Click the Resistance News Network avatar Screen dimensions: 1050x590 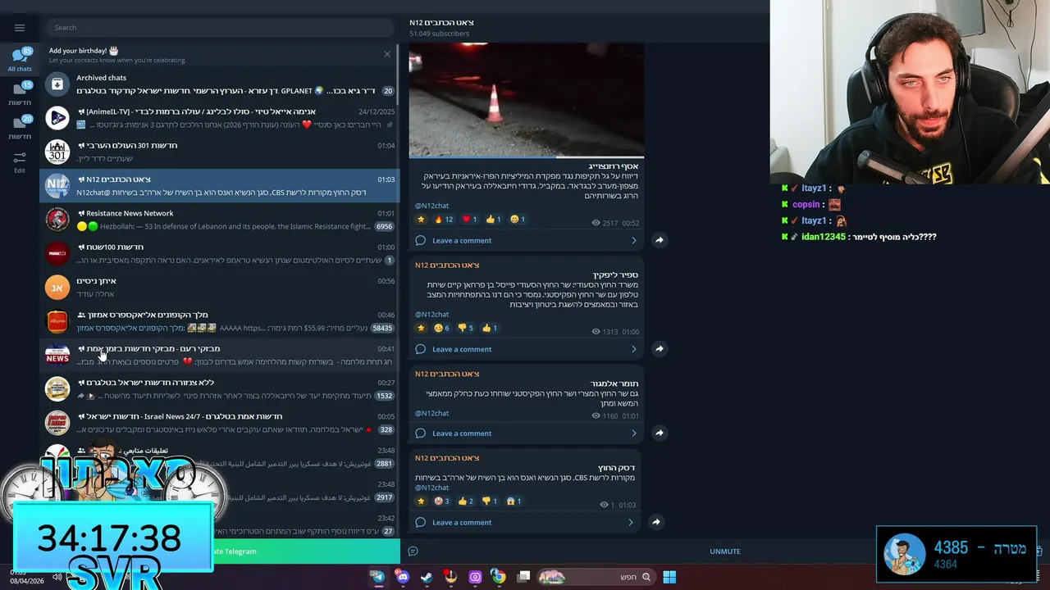pos(57,220)
